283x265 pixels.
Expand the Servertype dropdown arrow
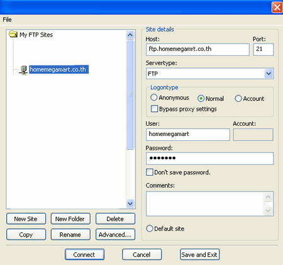click(269, 74)
